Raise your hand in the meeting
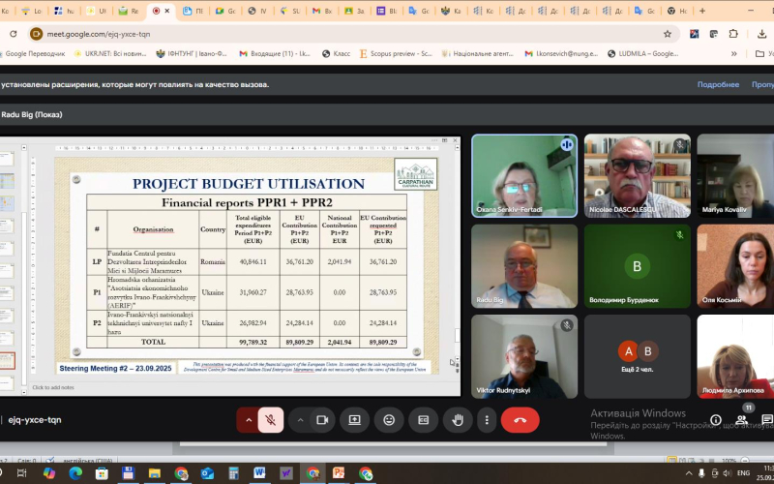 (457, 420)
